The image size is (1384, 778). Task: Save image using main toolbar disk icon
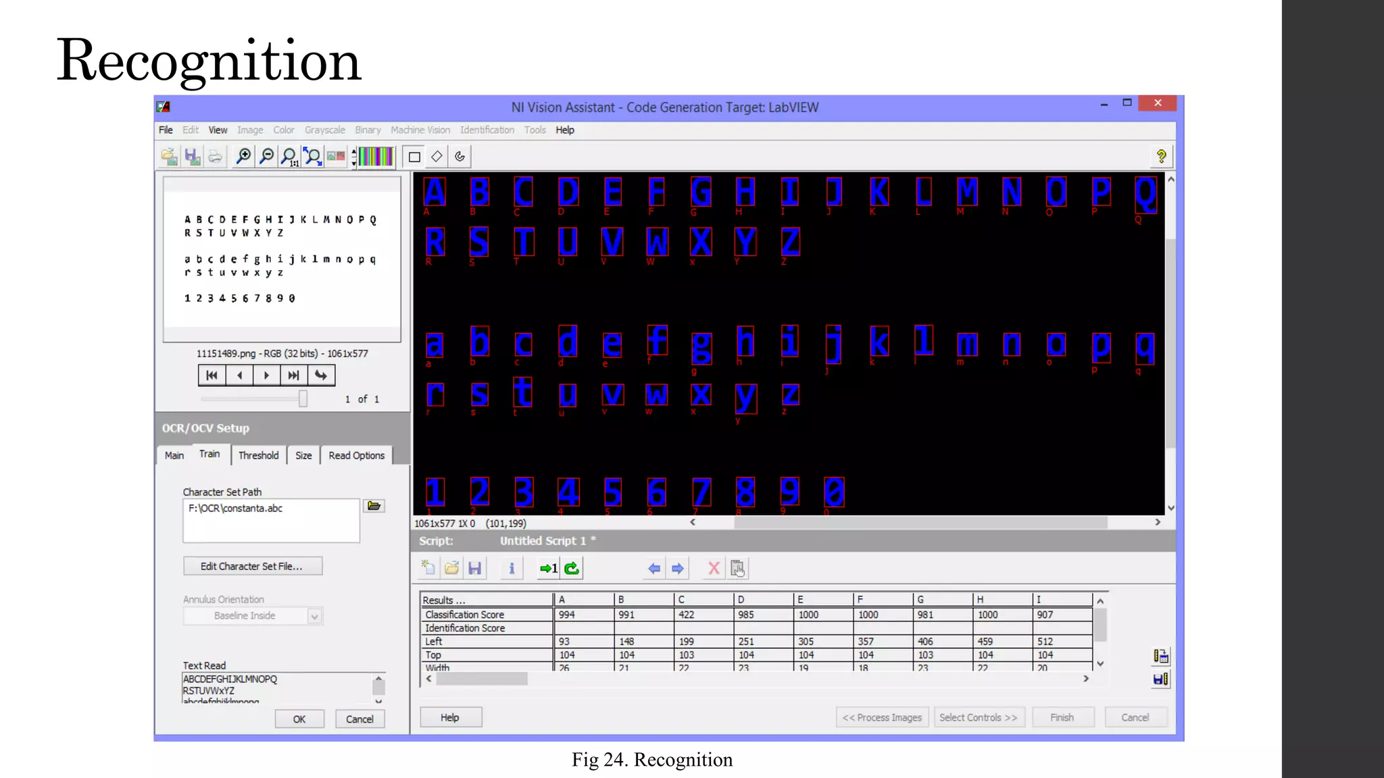point(193,157)
